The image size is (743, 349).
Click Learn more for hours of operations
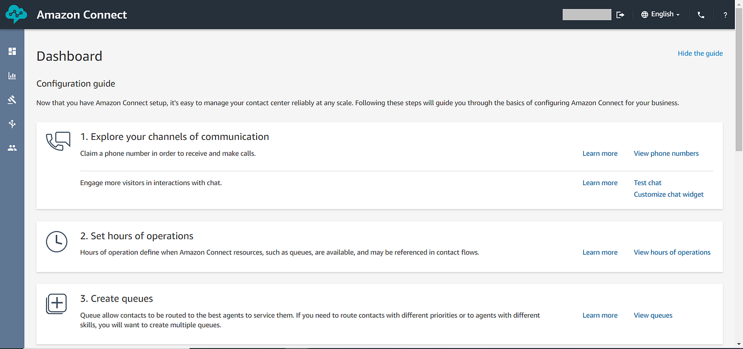point(600,252)
